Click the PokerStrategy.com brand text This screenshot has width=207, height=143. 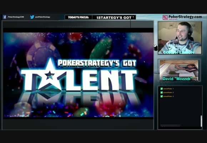pyautogui.click(x=185, y=17)
